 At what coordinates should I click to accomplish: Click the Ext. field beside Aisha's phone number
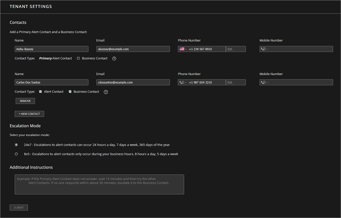click(236, 49)
